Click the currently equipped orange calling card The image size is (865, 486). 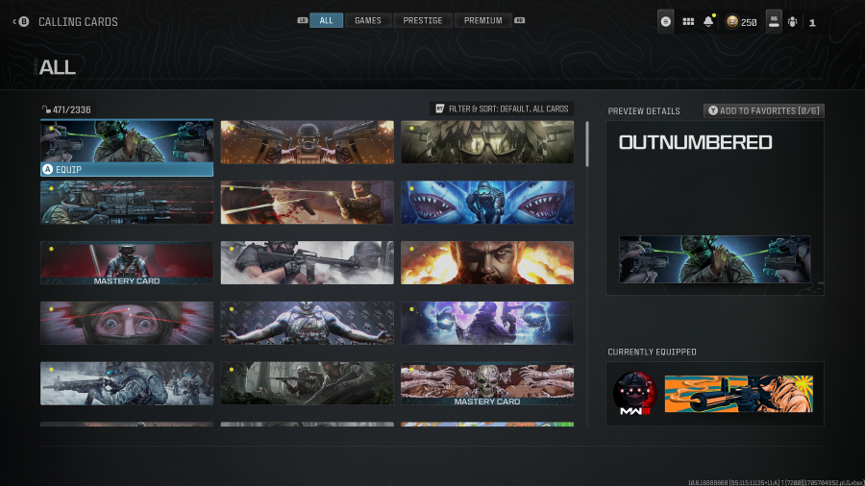[x=739, y=394]
